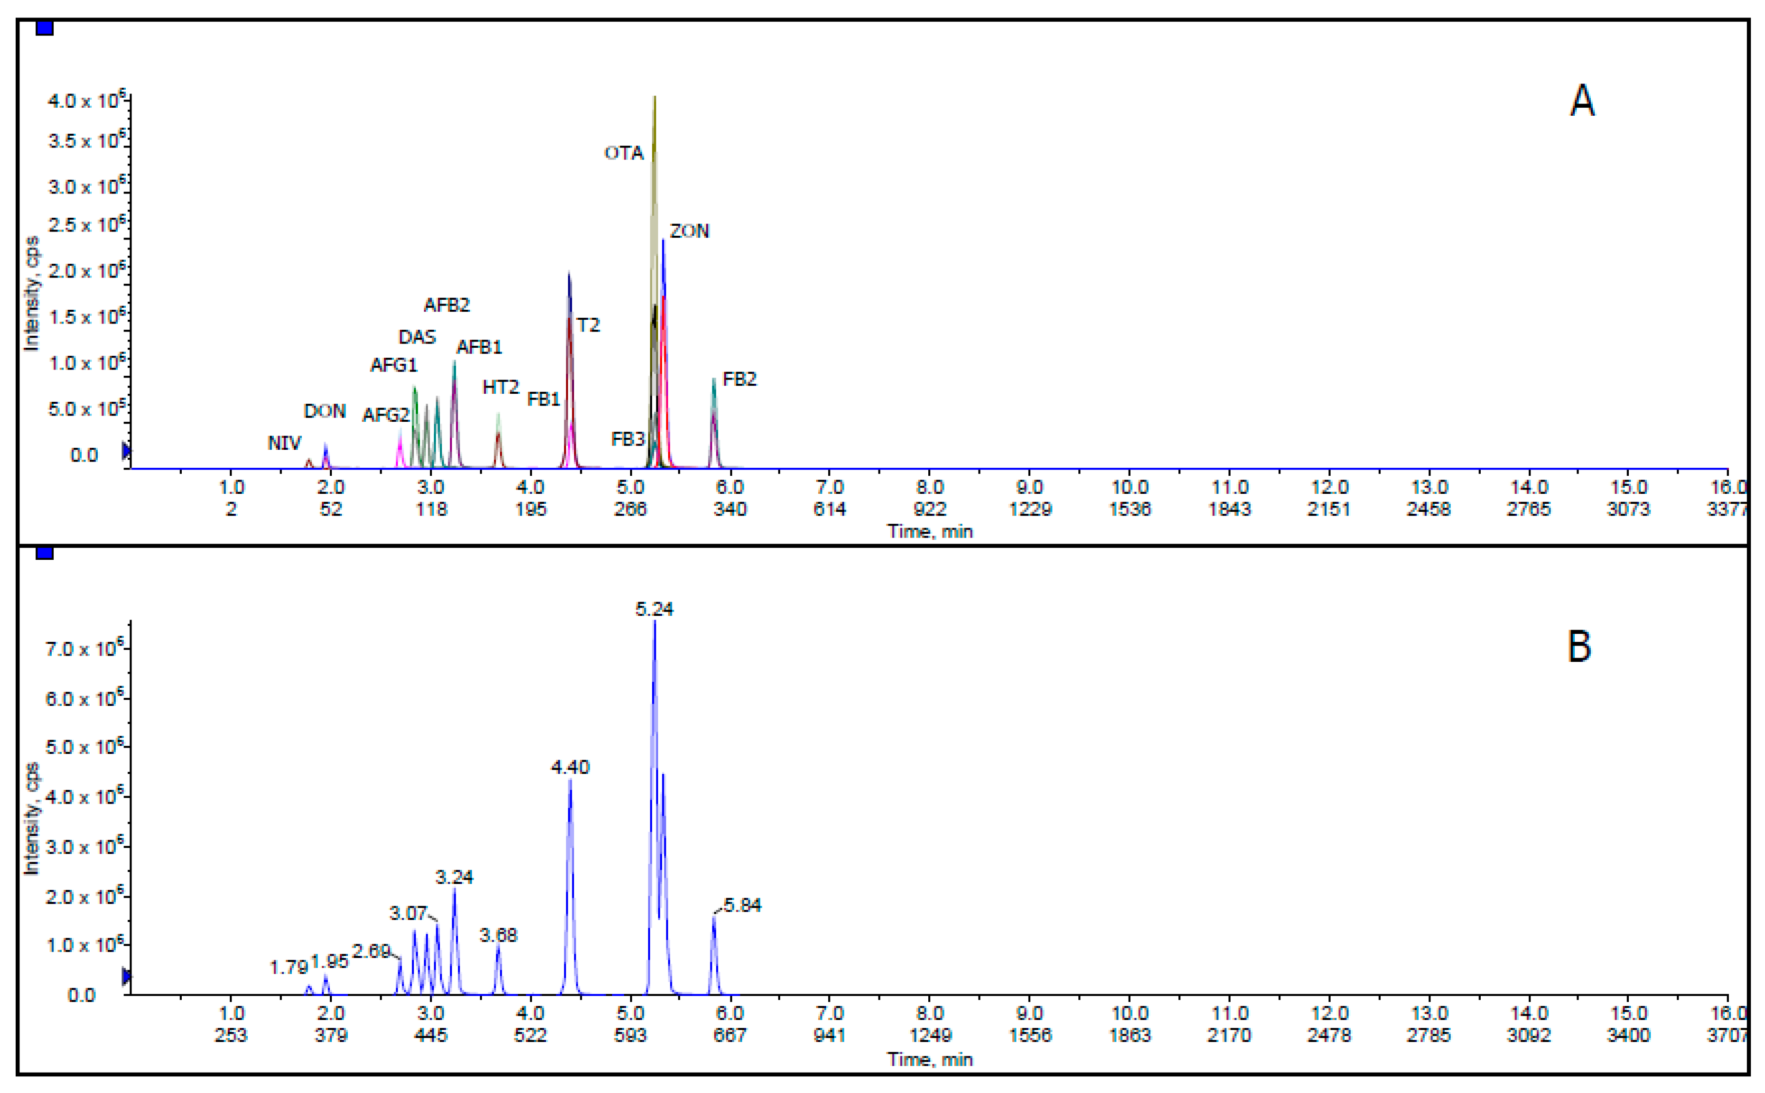The image size is (1765, 1093).
Task: Click the Time, min axis title in panel B
Action: [930, 1060]
